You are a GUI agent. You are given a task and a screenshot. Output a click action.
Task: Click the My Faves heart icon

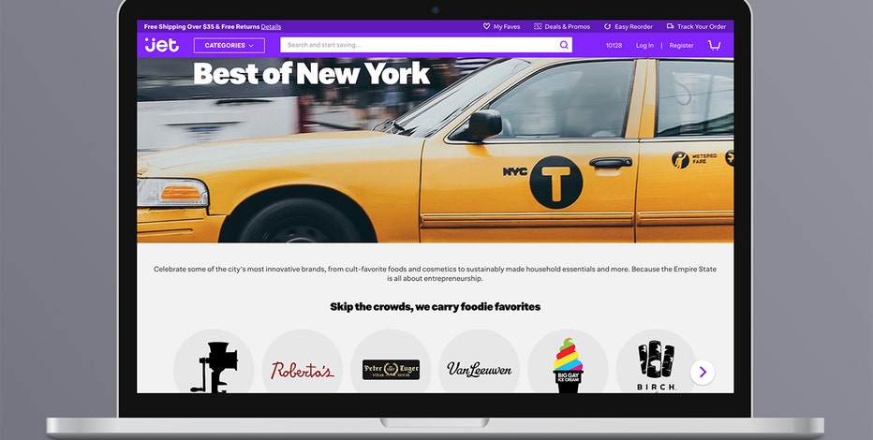point(486,26)
